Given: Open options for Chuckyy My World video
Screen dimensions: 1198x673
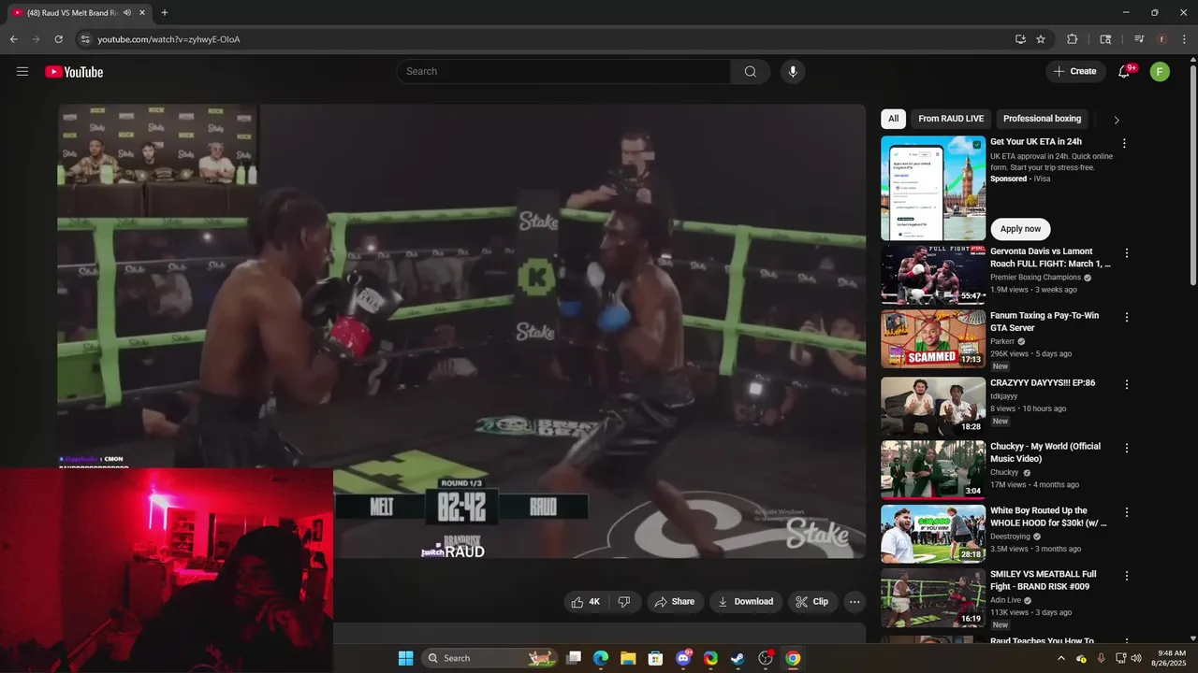Looking at the screenshot, I should tap(1127, 449).
